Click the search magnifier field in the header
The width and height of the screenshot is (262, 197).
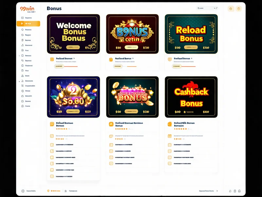click(205, 8)
